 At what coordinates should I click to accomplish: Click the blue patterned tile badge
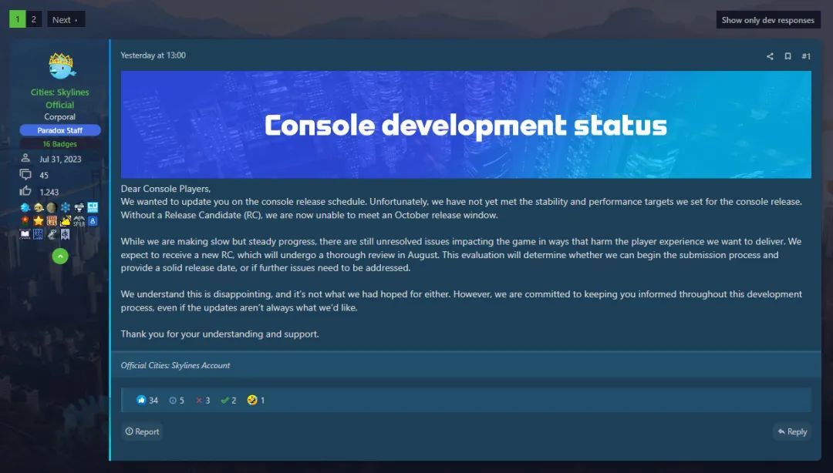pyautogui.click(x=38, y=234)
